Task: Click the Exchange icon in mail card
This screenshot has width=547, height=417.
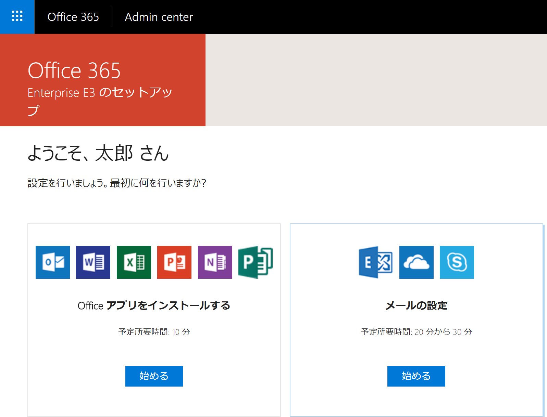Action: pos(376,262)
